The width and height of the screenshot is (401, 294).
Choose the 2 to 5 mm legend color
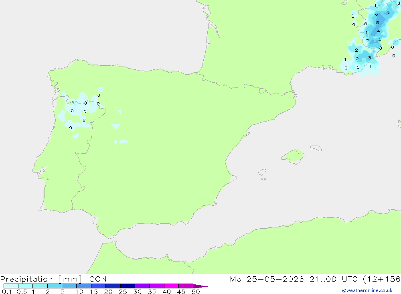point(55,286)
